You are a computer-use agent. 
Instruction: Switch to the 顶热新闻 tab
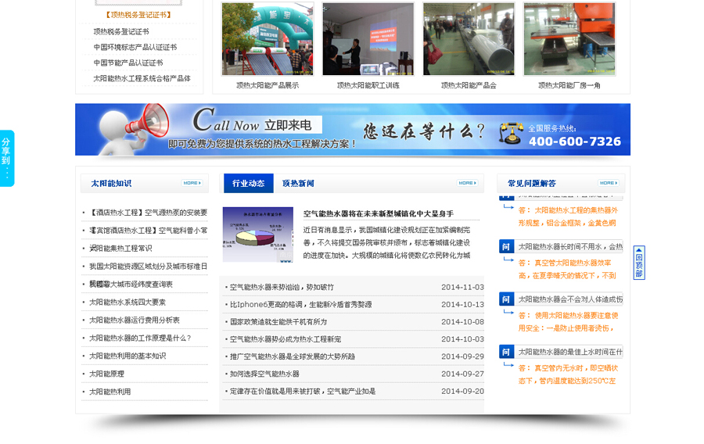pos(298,183)
